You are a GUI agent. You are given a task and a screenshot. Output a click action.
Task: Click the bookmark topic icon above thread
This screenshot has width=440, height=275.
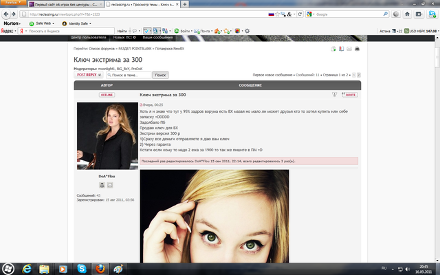(341, 49)
